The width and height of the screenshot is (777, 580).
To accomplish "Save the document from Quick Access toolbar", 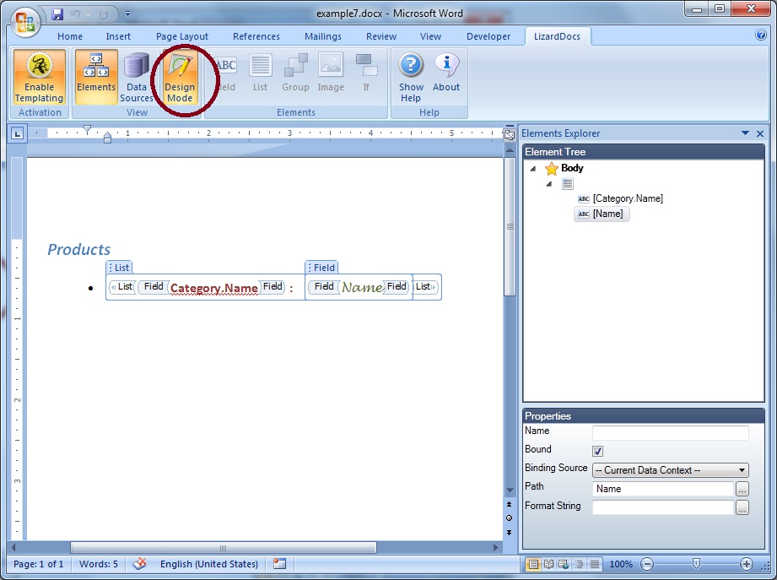I will 58,14.
